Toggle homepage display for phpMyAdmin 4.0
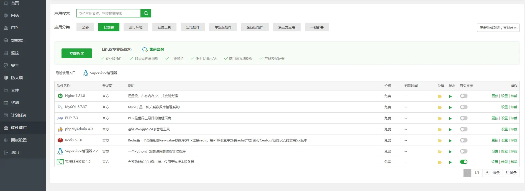Screen dimensions: 525x191 464,129
